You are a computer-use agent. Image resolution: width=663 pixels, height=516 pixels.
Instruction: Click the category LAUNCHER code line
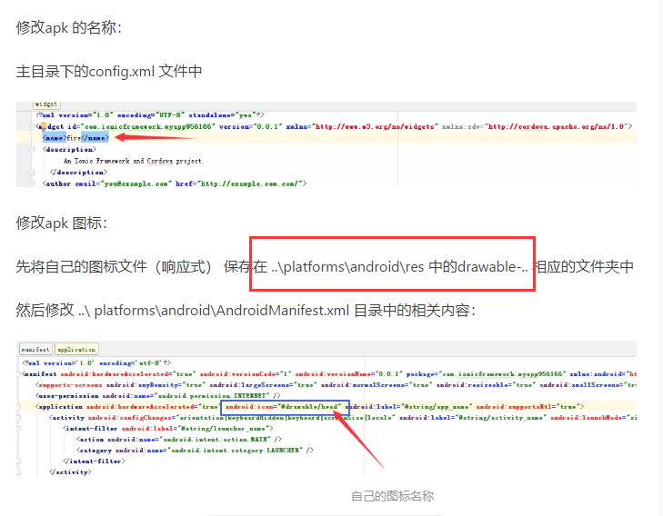pyautogui.click(x=196, y=450)
